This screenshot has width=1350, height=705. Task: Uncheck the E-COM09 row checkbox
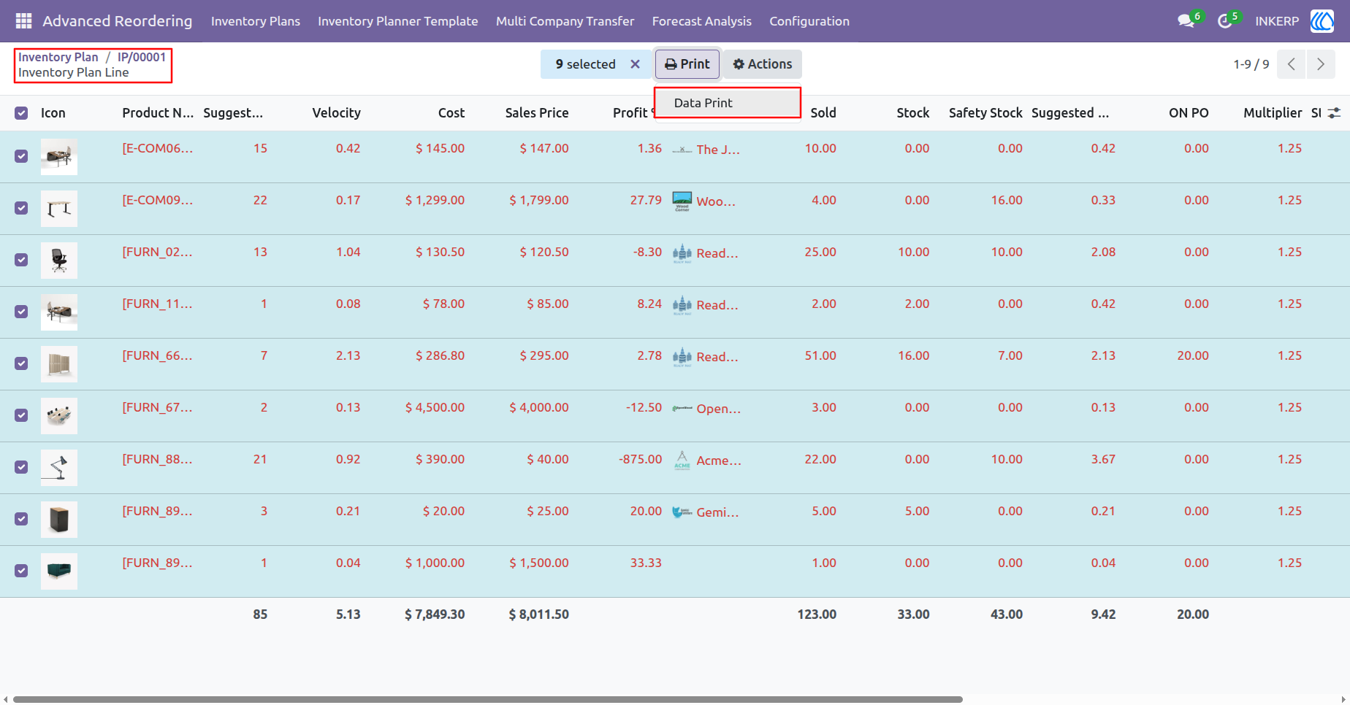21,208
